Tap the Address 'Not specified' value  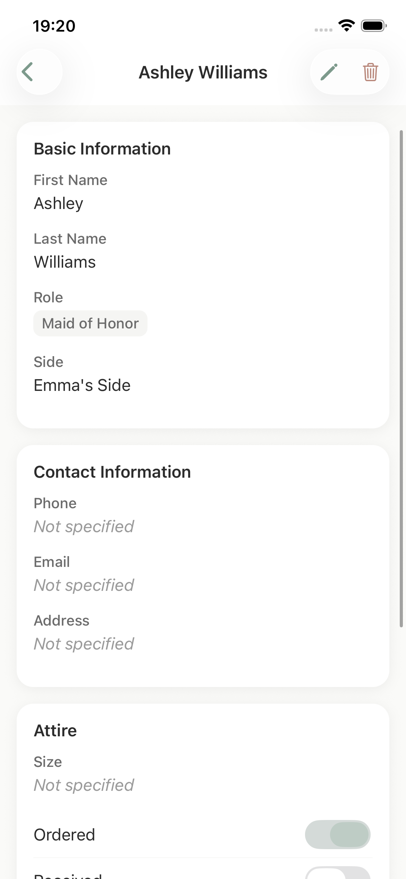pyautogui.click(x=84, y=644)
